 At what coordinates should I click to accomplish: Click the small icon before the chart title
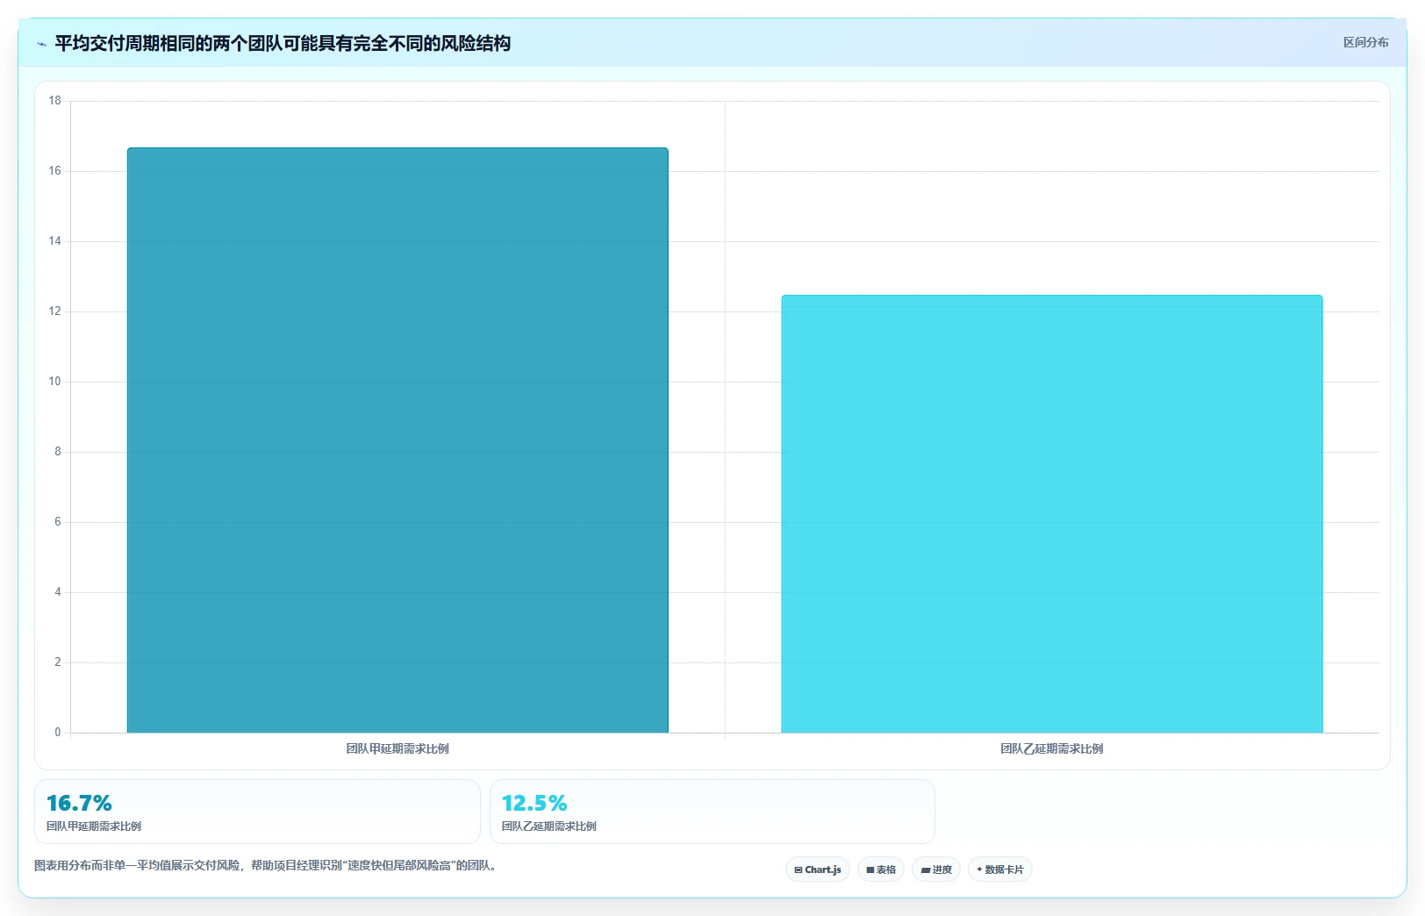pyautogui.click(x=41, y=44)
